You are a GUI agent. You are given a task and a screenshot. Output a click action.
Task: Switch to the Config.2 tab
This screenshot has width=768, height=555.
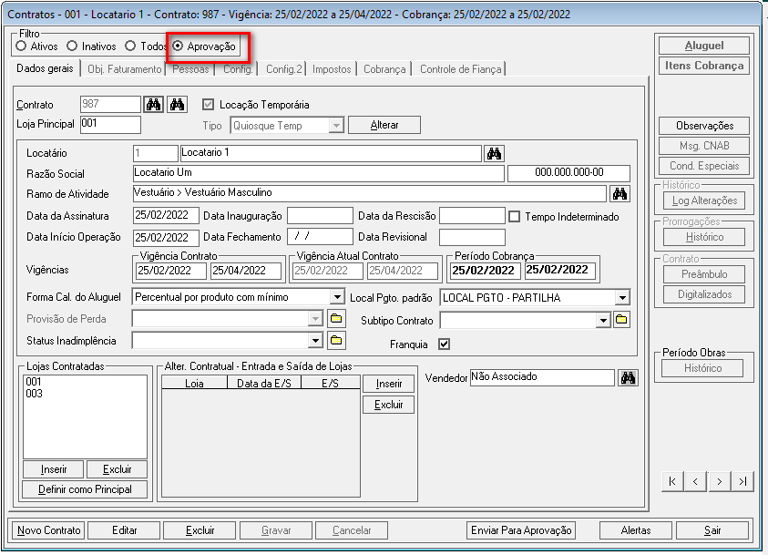pos(284,69)
